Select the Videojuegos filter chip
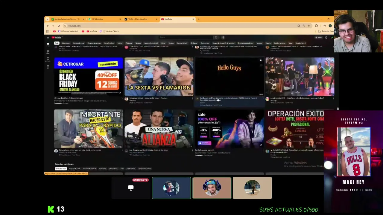The height and width of the screenshot is (215, 383). (x=66, y=43)
